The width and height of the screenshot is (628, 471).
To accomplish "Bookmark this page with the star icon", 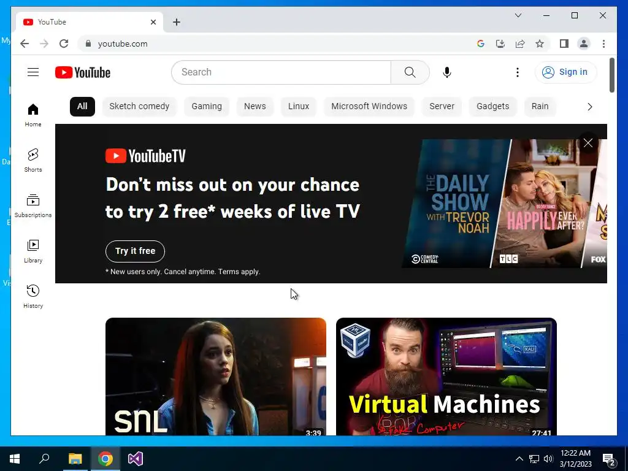I will tap(540, 44).
